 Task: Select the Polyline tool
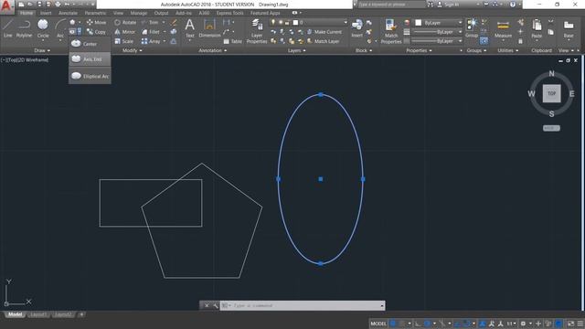coord(24,28)
